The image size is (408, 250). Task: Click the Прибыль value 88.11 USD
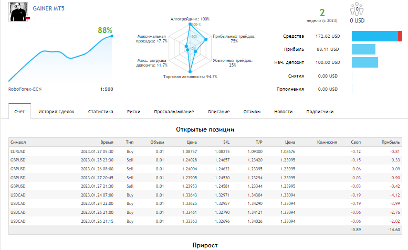pos(328,49)
